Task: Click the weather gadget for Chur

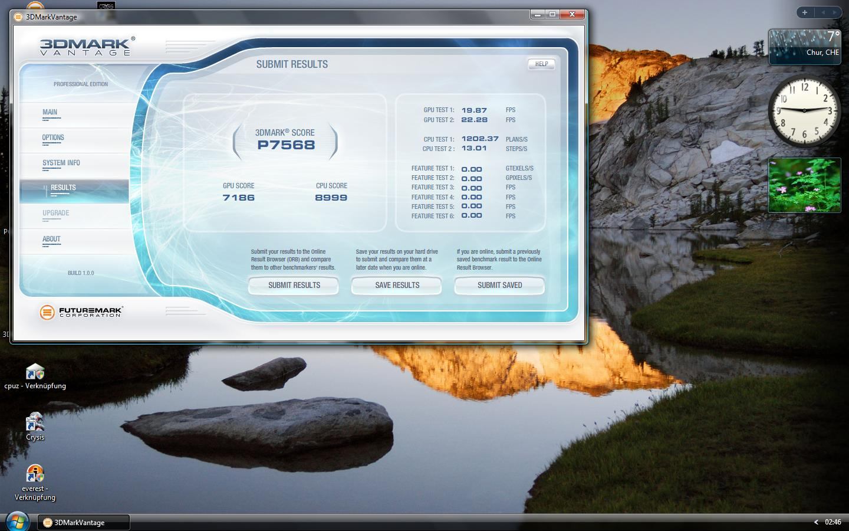Action: pyautogui.click(x=804, y=47)
